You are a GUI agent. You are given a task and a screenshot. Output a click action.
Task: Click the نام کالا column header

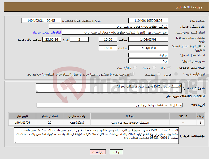tap(130, 116)
